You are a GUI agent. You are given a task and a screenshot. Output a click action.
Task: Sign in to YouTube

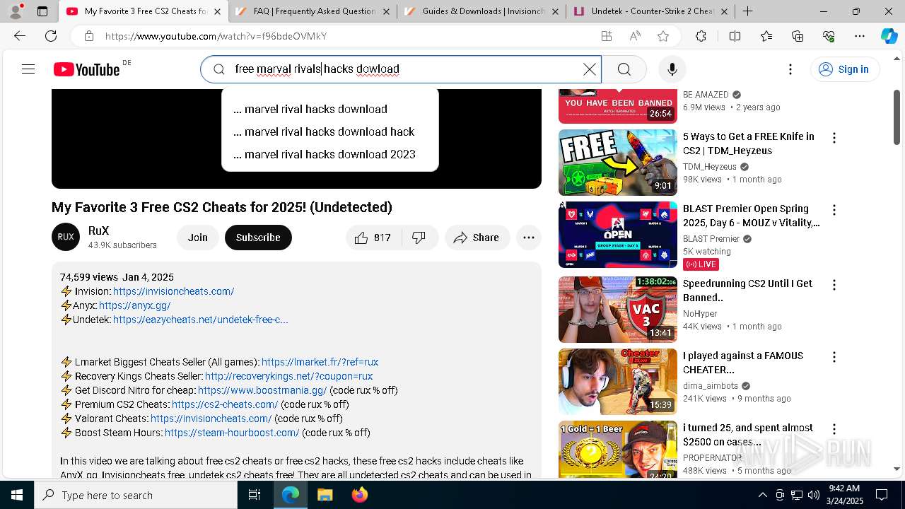(x=845, y=69)
